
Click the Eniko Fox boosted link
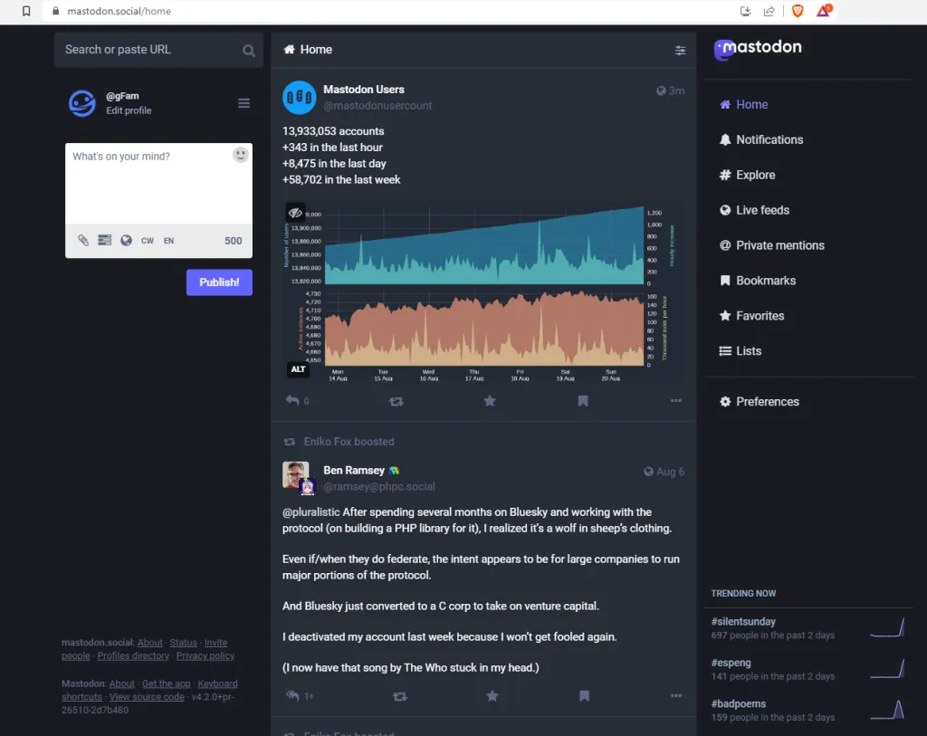(349, 442)
